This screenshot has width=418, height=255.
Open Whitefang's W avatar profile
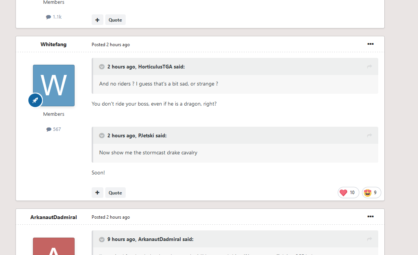pos(54,85)
